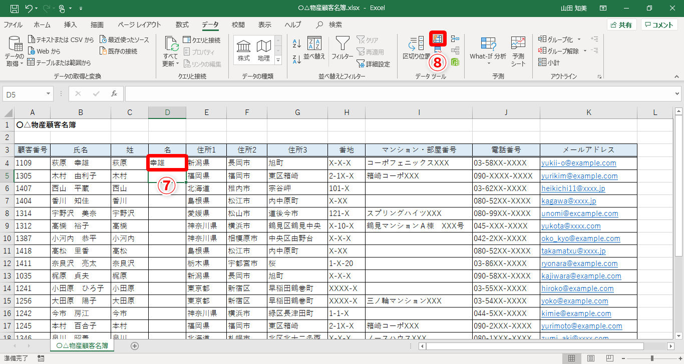The image size is (684, 364).
Task: Open the 並べ替え sort dialog
Action: (x=314, y=48)
